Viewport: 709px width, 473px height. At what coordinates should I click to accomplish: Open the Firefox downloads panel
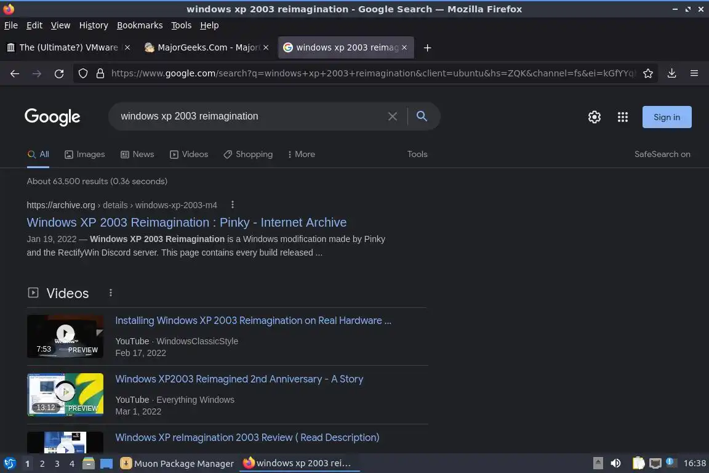(x=672, y=73)
